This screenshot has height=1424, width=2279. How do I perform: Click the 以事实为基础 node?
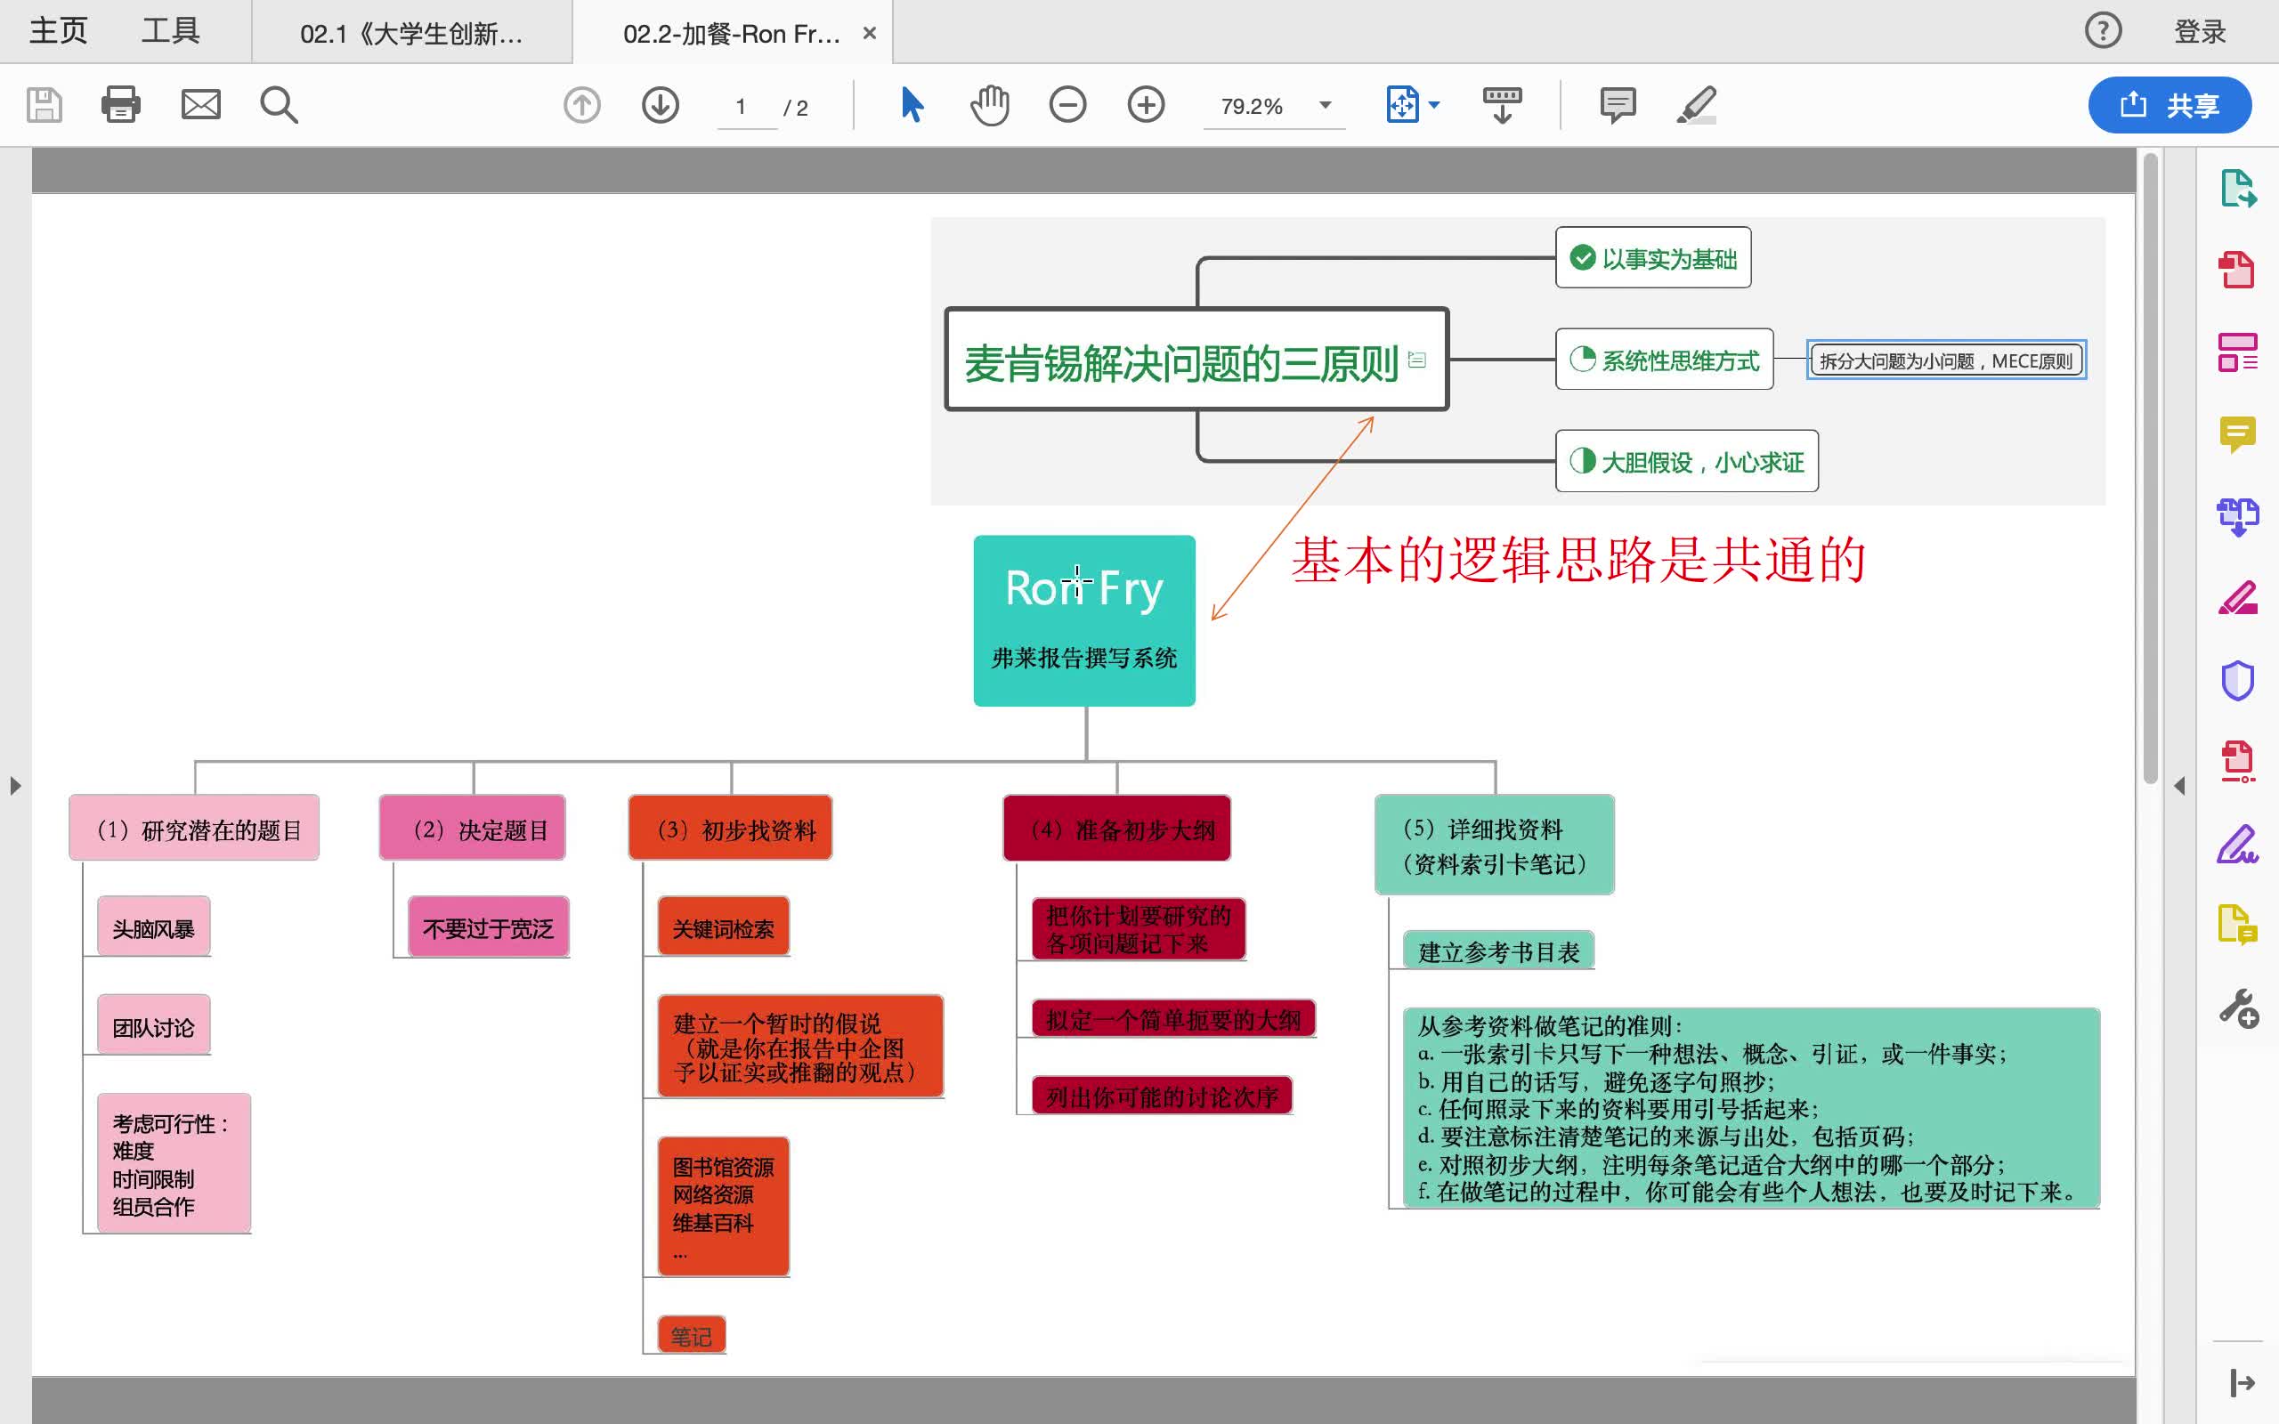[x=1653, y=257]
